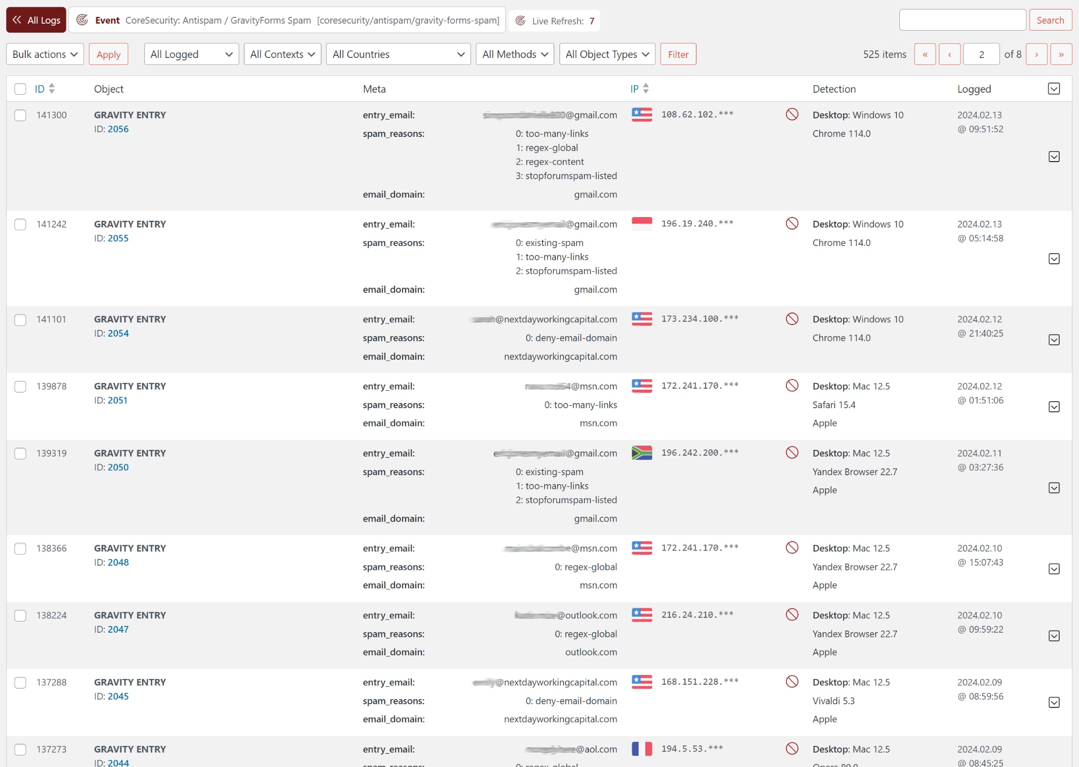Open the Bulk actions dropdown
1079x767 pixels.
[45, 54]
